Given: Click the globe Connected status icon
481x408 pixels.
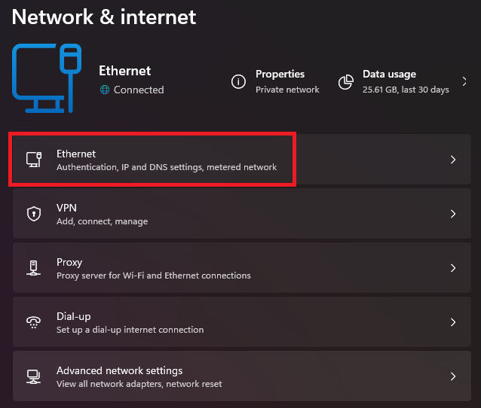Looking at the screenshot, I should tap(105, 90).
